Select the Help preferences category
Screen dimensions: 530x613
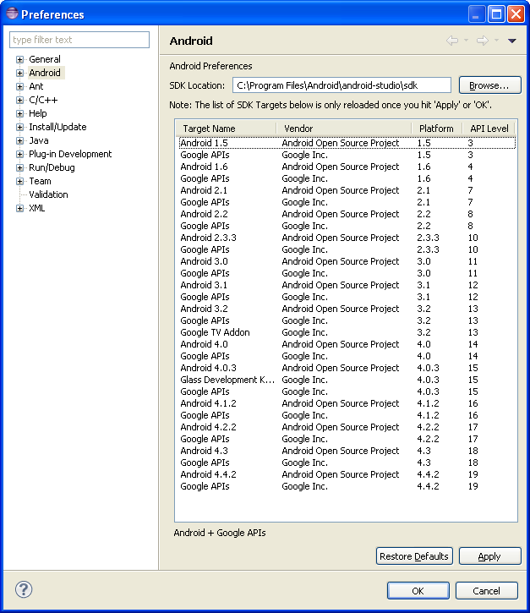click(38, 113)
